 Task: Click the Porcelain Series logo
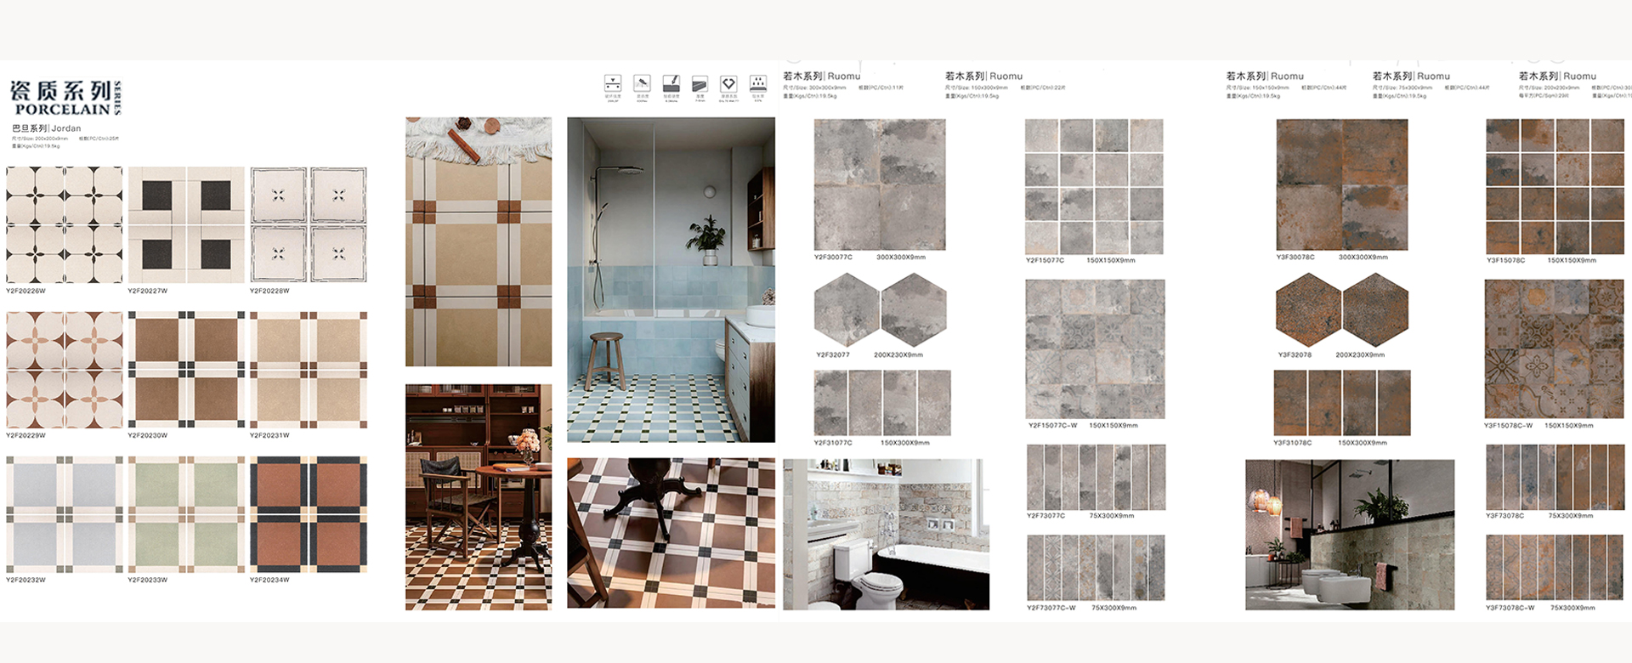point(66,98)
